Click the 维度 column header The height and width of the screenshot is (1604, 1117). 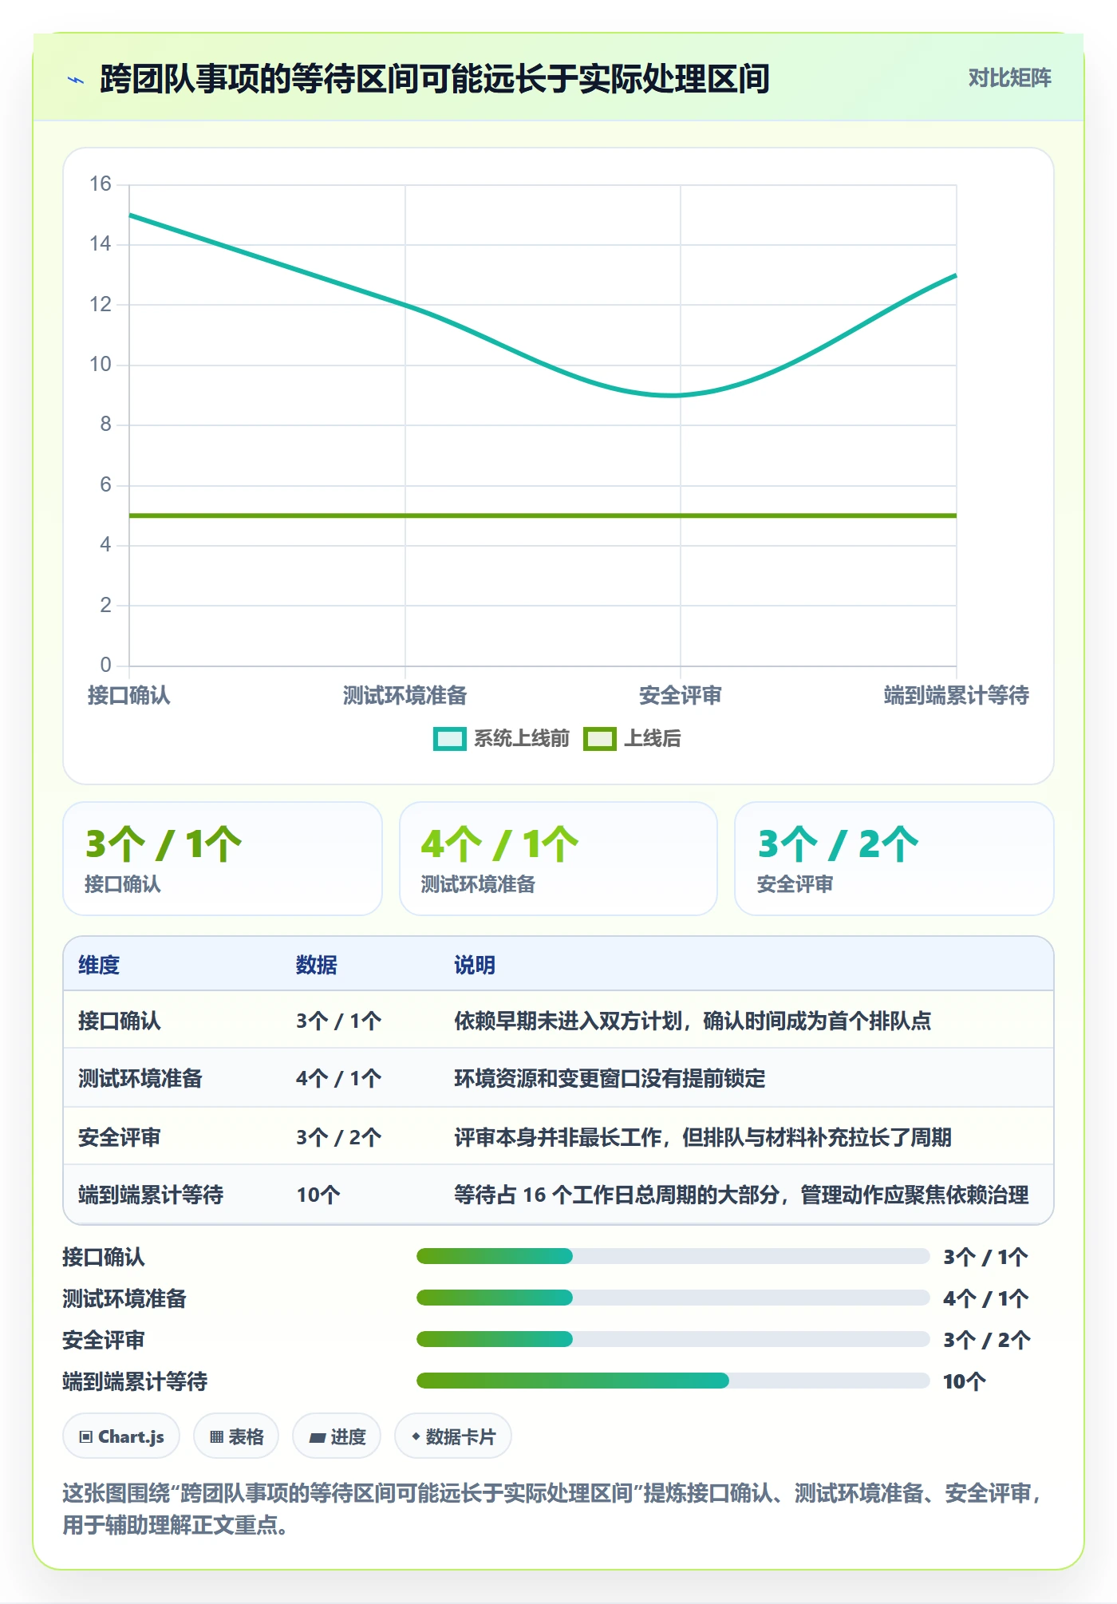point(99,965)
